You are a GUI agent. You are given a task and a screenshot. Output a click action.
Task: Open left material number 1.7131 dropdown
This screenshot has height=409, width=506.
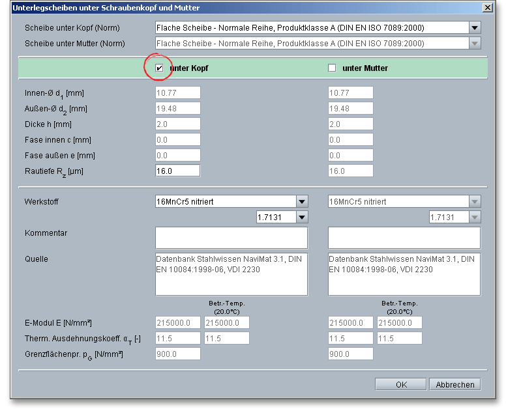coord(301,217)
